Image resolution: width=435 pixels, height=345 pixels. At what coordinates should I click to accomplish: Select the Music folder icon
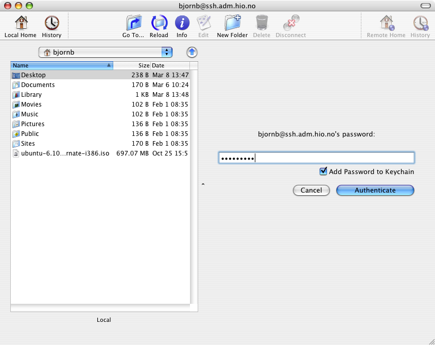click(x=16, y=114)
